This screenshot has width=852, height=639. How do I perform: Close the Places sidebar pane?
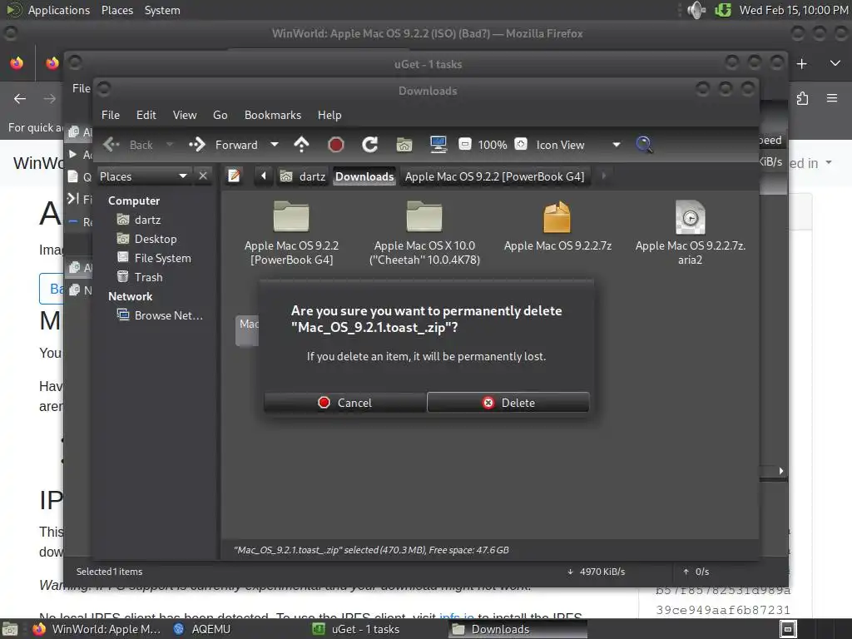click(203, 176)
